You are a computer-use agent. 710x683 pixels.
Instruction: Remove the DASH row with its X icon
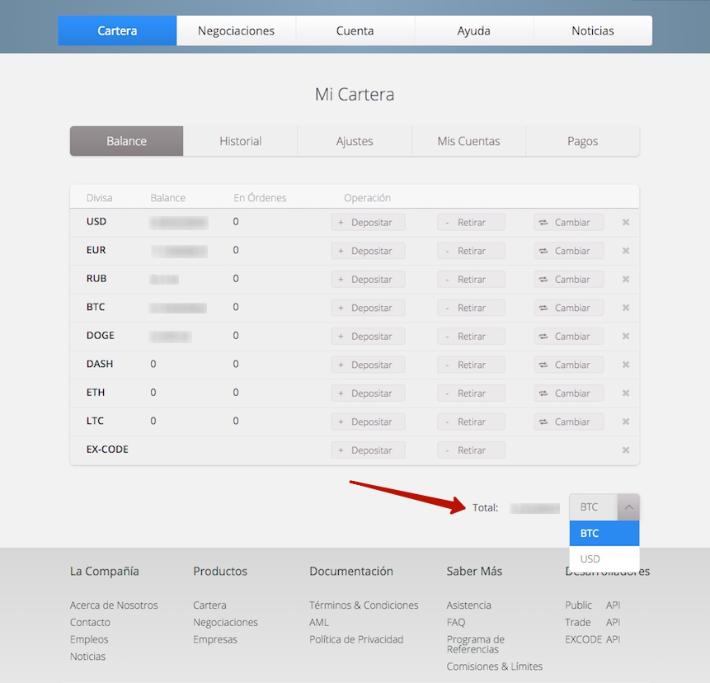click(625, 365)
